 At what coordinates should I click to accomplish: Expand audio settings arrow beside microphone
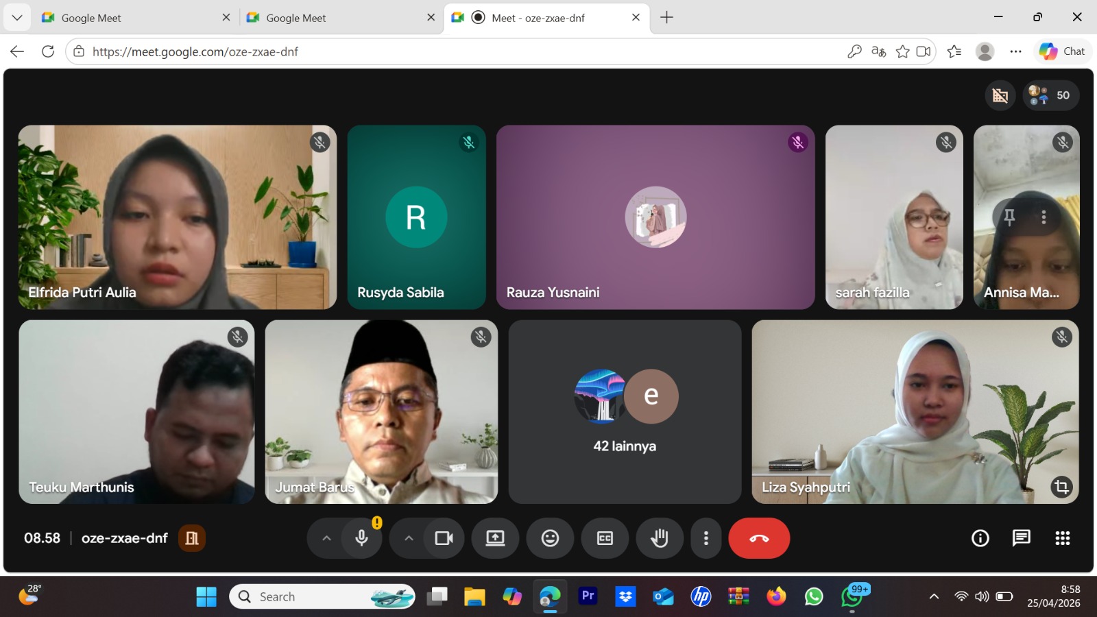click(x=327, y=538)
